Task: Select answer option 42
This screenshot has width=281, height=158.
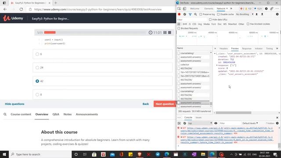Action: [x=103, y=81]
